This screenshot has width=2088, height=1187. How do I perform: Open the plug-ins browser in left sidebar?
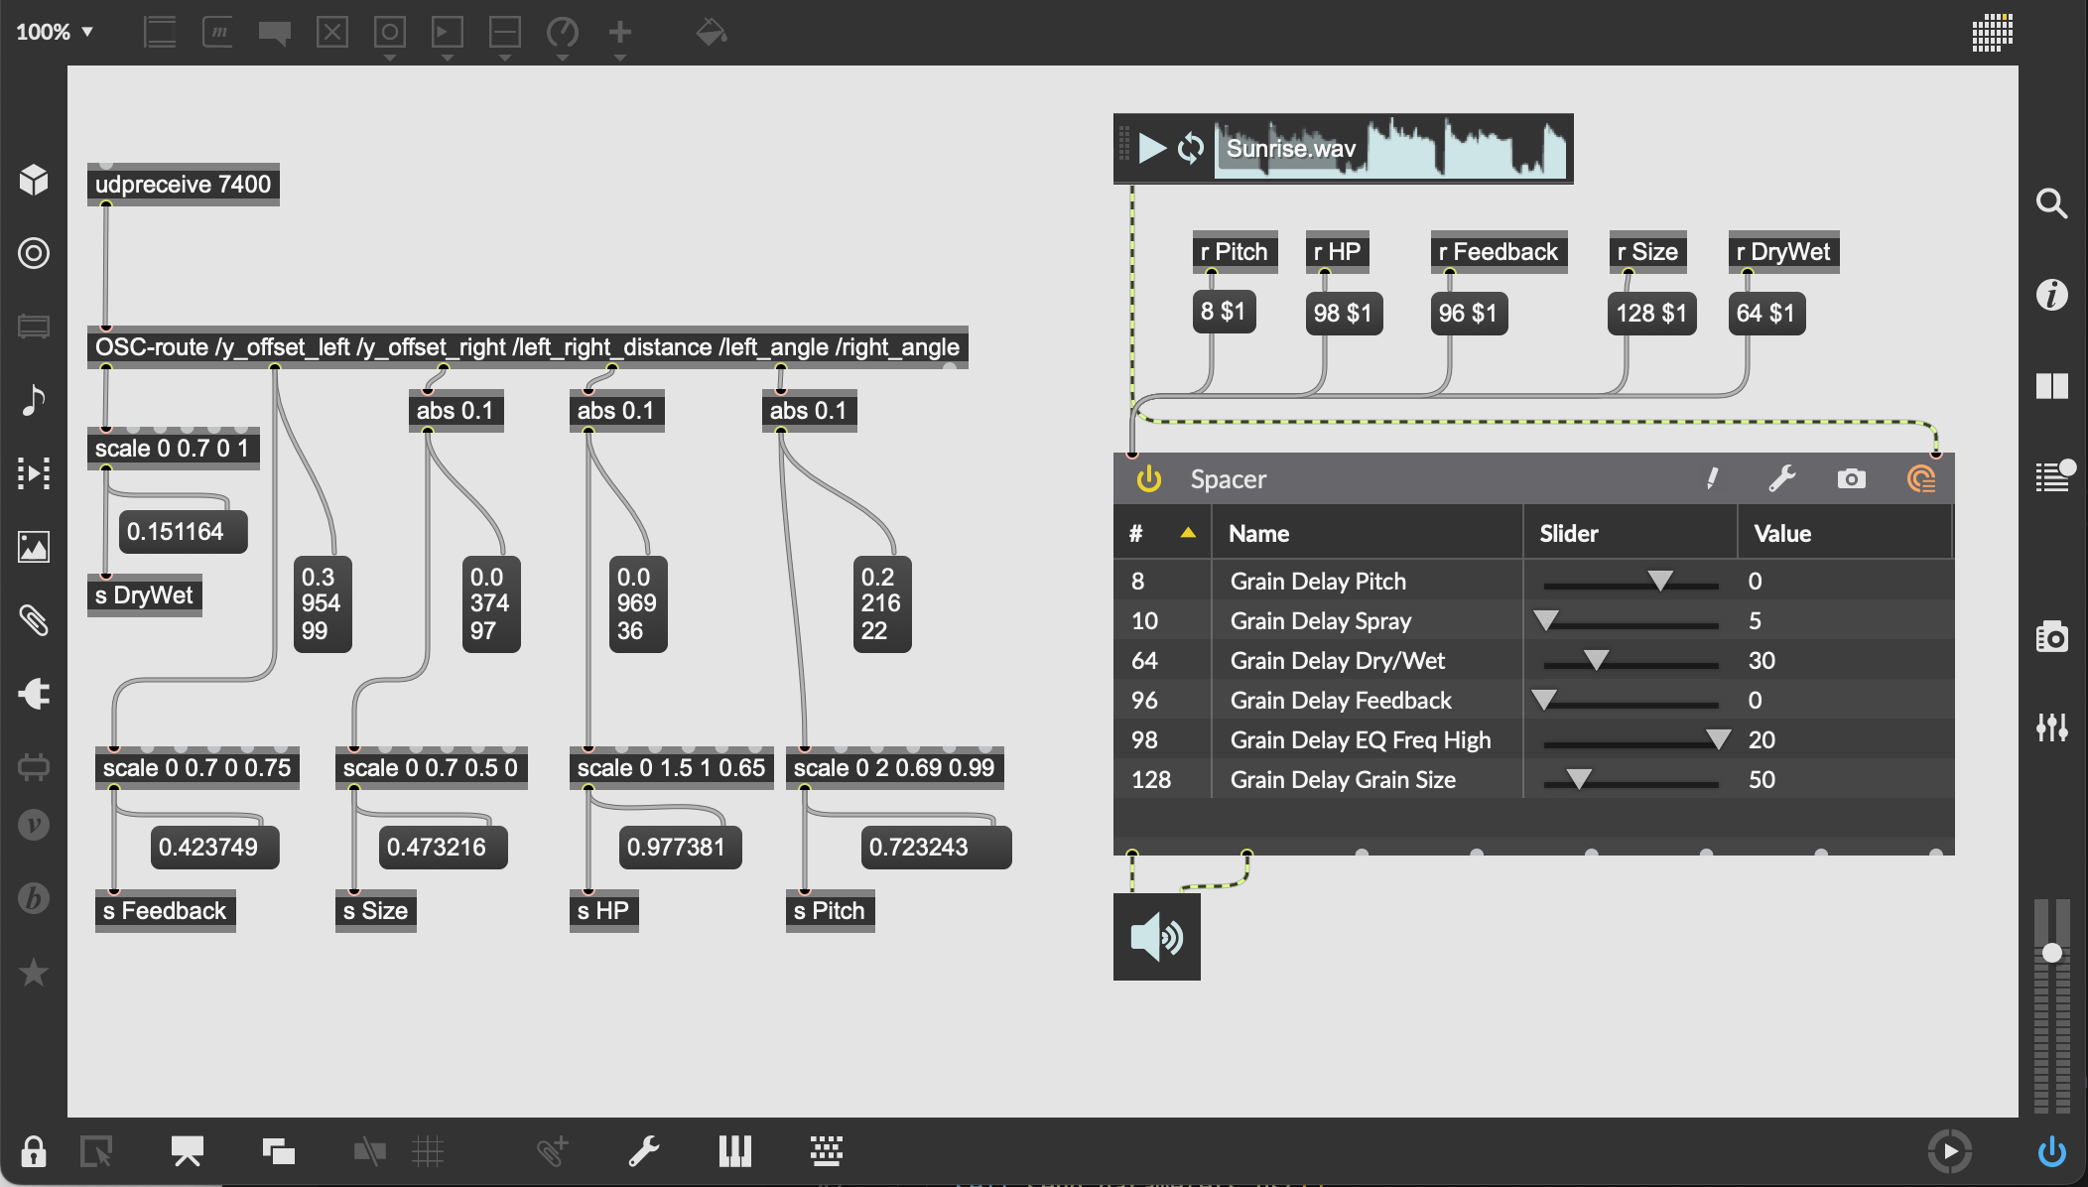34,694
